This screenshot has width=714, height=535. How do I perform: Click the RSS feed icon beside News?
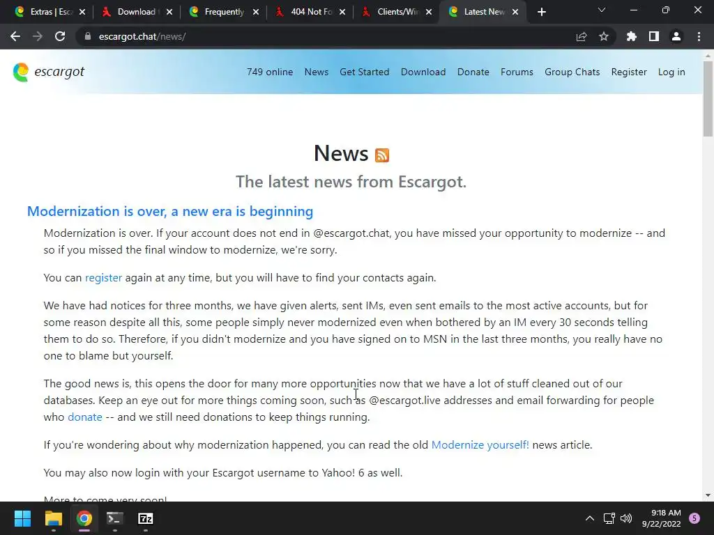(x=382, y=155)
